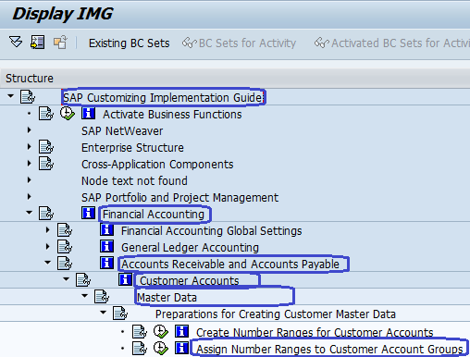The height and width of the screenshot is (357, 470).
Task: Open documentation icon for Create Number Ranges row
Action: click(x=140, y=332)
